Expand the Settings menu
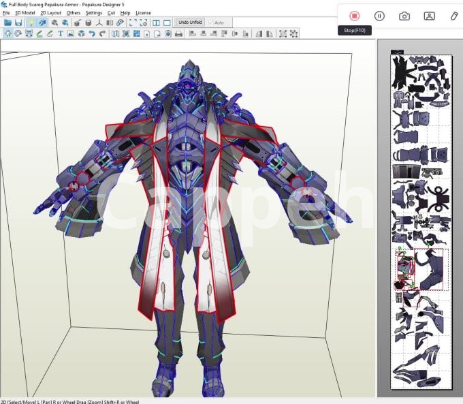 (x=94, y=13)
